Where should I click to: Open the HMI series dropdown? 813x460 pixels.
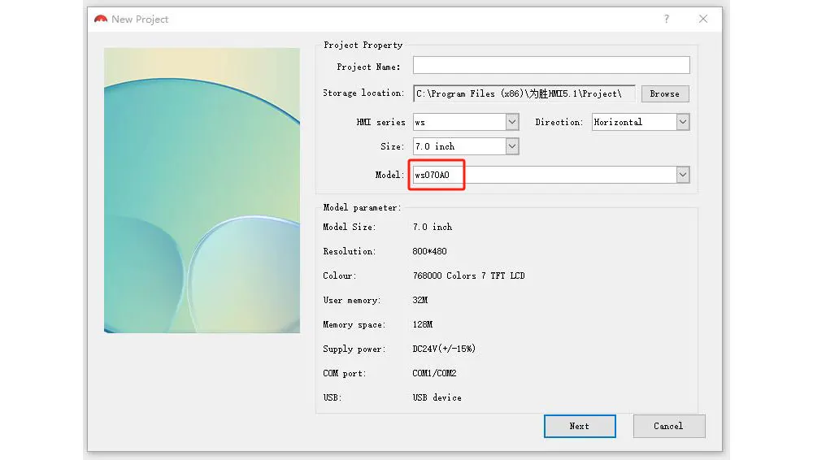(511, 122)
